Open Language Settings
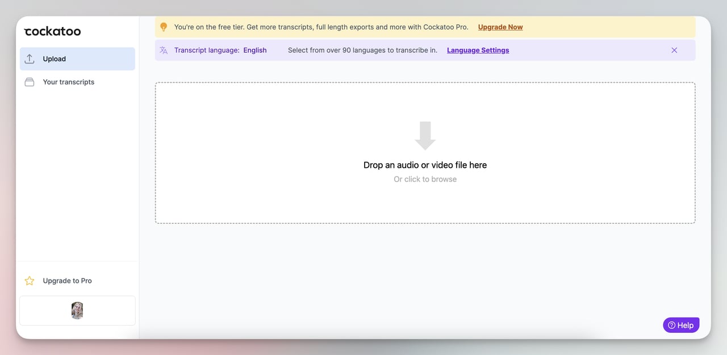 click(x=478, y=50)
